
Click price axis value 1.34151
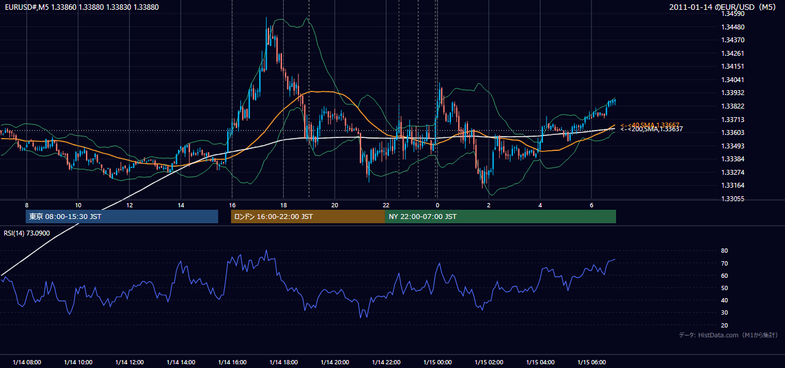(733, 66)
